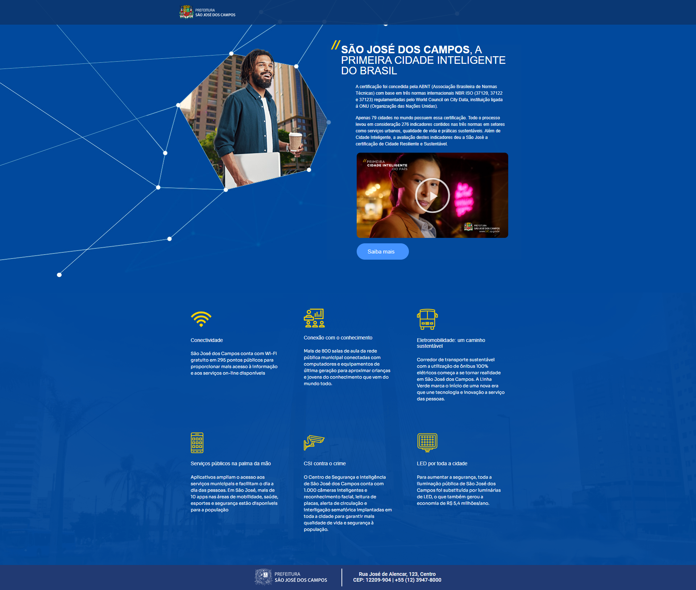
Task: Click the security camera CSI icon
Action: tap(314, 442)
